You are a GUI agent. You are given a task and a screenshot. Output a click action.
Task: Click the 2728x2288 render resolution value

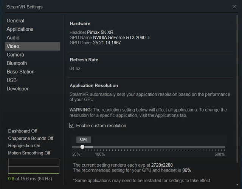[x=162, y=165]
